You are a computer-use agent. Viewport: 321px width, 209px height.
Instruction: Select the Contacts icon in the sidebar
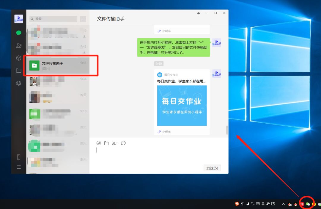point(19,45)
